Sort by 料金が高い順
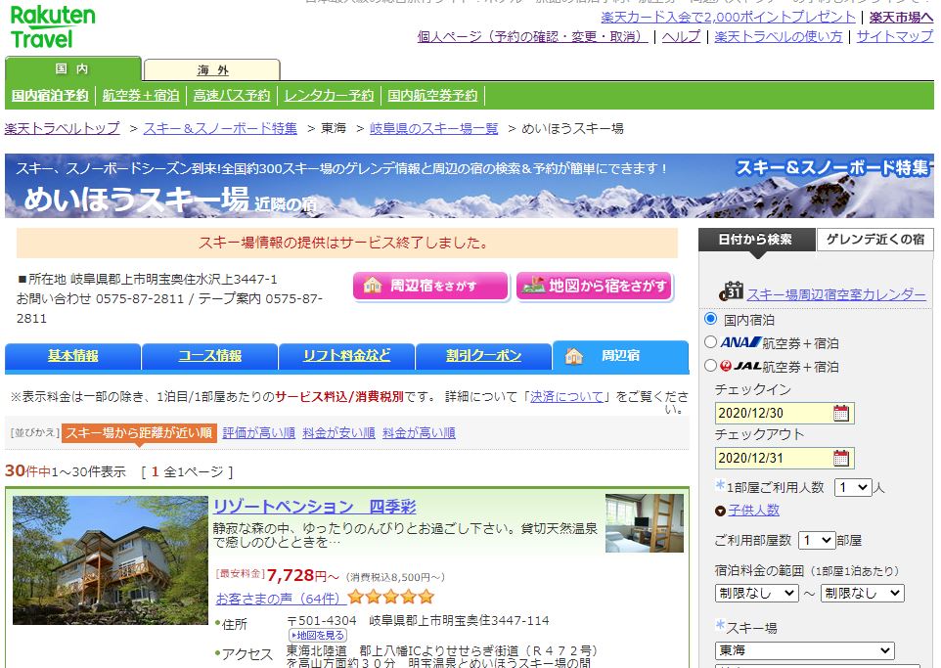The image size is (941, 668). [x=419, y=432]
